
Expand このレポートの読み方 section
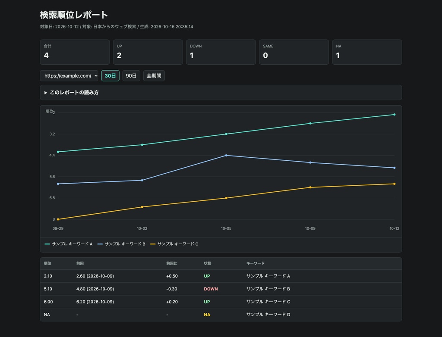pyautogui.click(x=221, y=93)
